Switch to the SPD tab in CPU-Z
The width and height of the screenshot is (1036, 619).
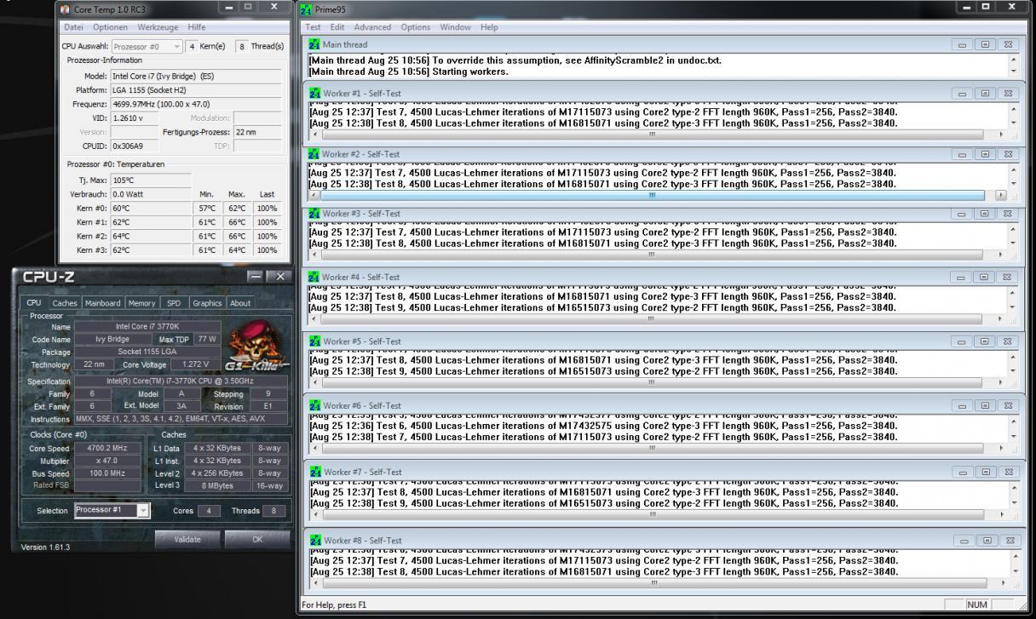point(174,303)
